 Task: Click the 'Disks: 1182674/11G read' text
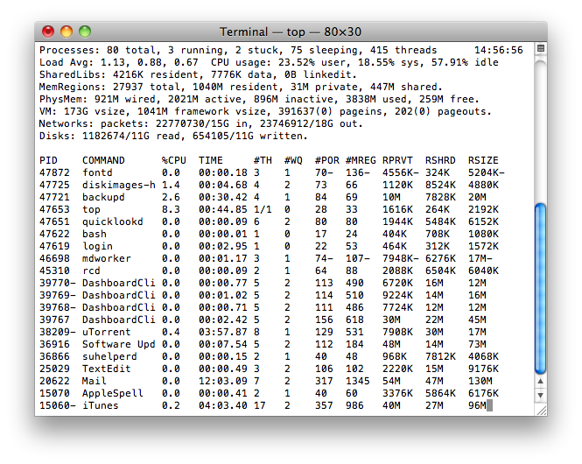[x=109, y=136]
